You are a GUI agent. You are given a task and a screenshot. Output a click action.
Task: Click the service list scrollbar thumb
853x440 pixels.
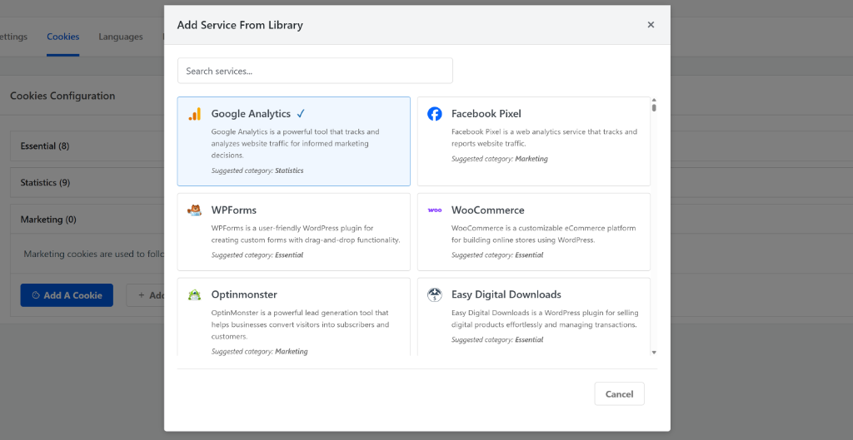[x=654, y=107]
